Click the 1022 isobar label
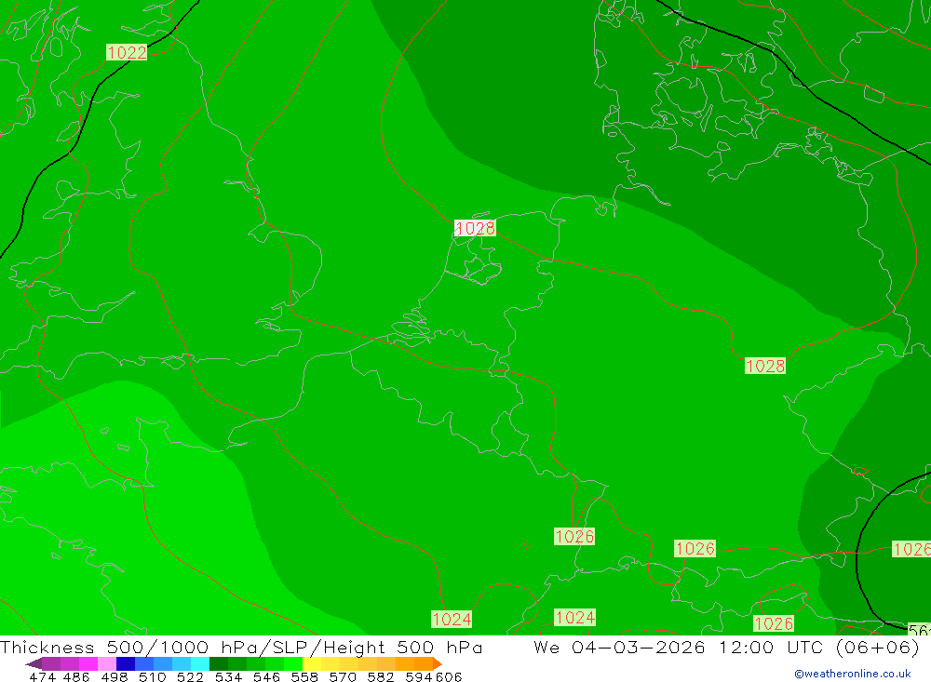Screen dimensions: 931x682 point(127,52)
